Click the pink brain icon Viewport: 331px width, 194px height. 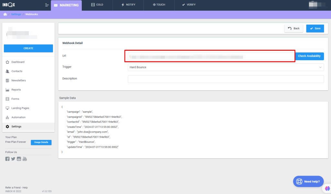click(x=327, y=189)
